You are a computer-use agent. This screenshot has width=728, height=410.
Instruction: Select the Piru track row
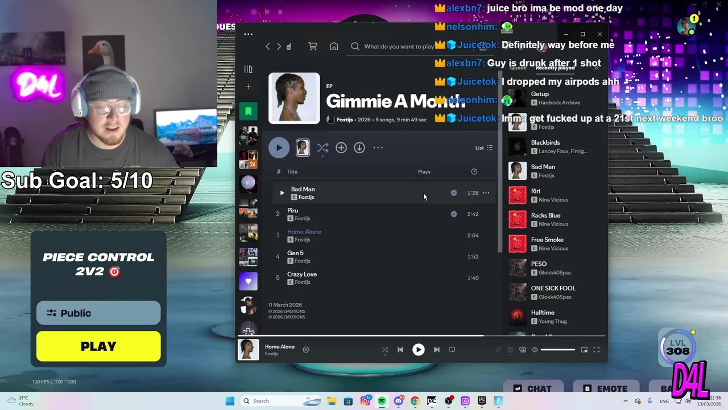pyautogui.click(x=383, y=214)
